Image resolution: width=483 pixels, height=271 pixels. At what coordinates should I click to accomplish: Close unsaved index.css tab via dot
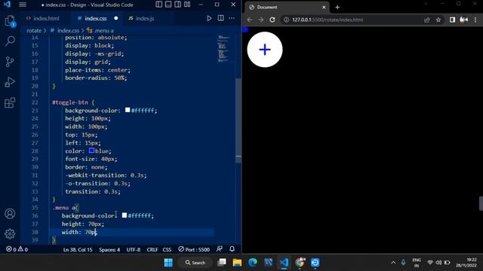(x=115, y=18)
